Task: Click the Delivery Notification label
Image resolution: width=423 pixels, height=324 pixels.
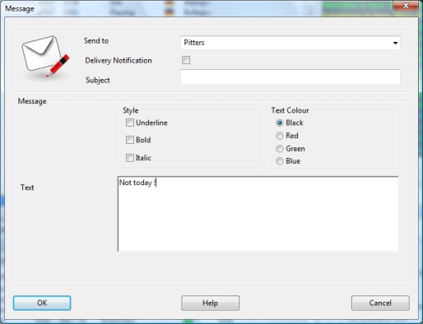Action: point(119,60)
